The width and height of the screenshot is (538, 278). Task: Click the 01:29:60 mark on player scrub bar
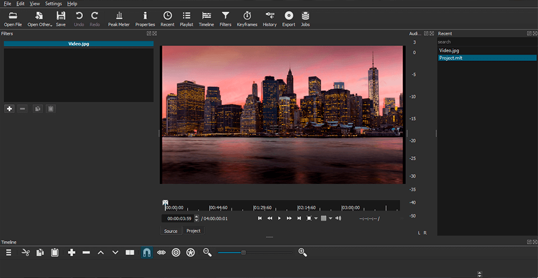point(263,207)
